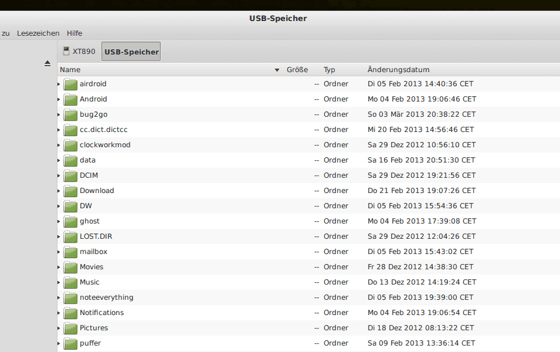Select the Music folder icon
Image resolution: width=560 pixels, height=352 pixels.
70,282
